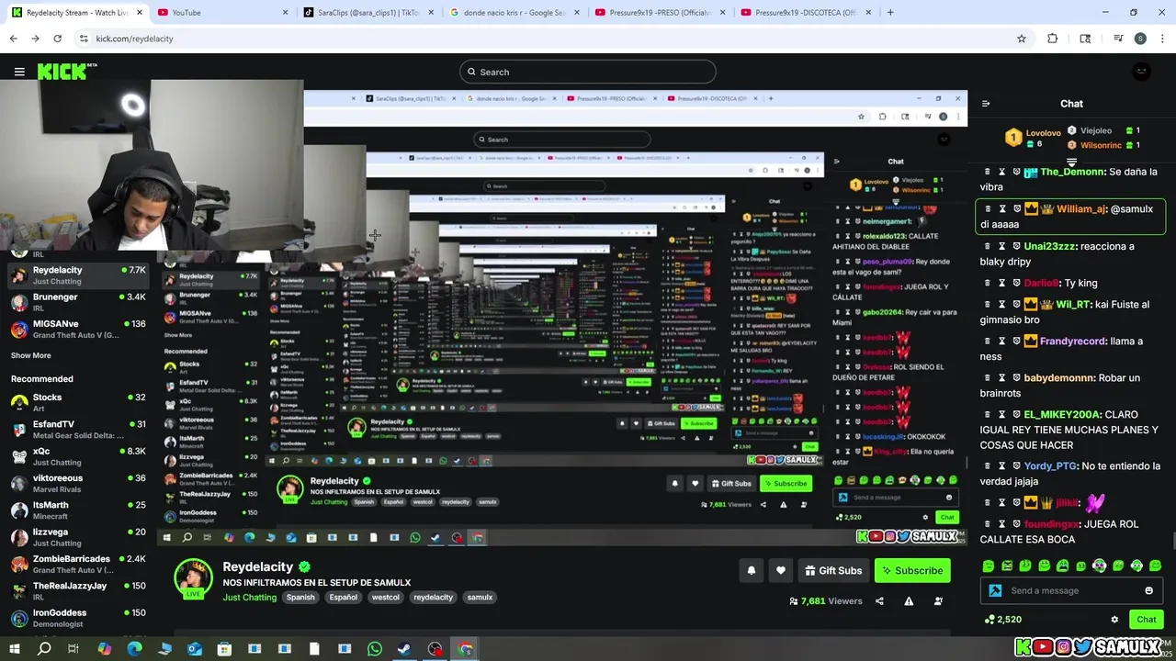Subscribe to Reydelacity with green button

tap(912, 570)
